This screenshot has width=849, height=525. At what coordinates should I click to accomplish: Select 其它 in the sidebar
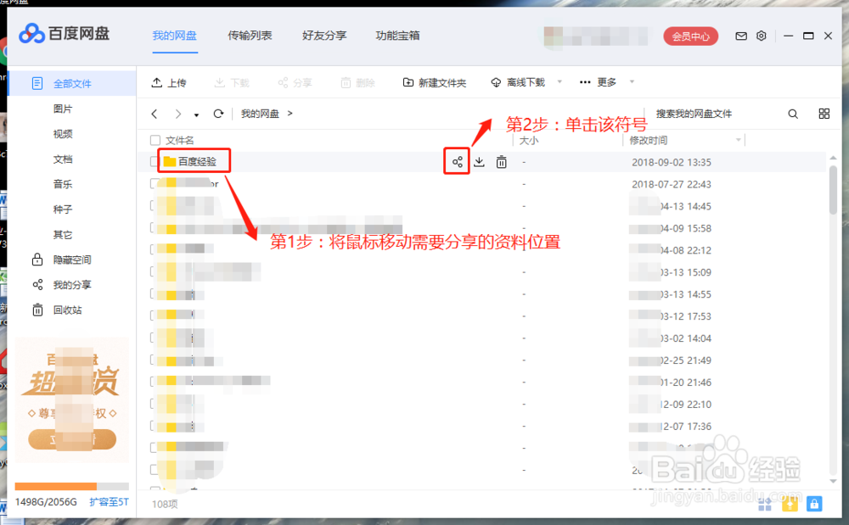[x=62, y=235]
